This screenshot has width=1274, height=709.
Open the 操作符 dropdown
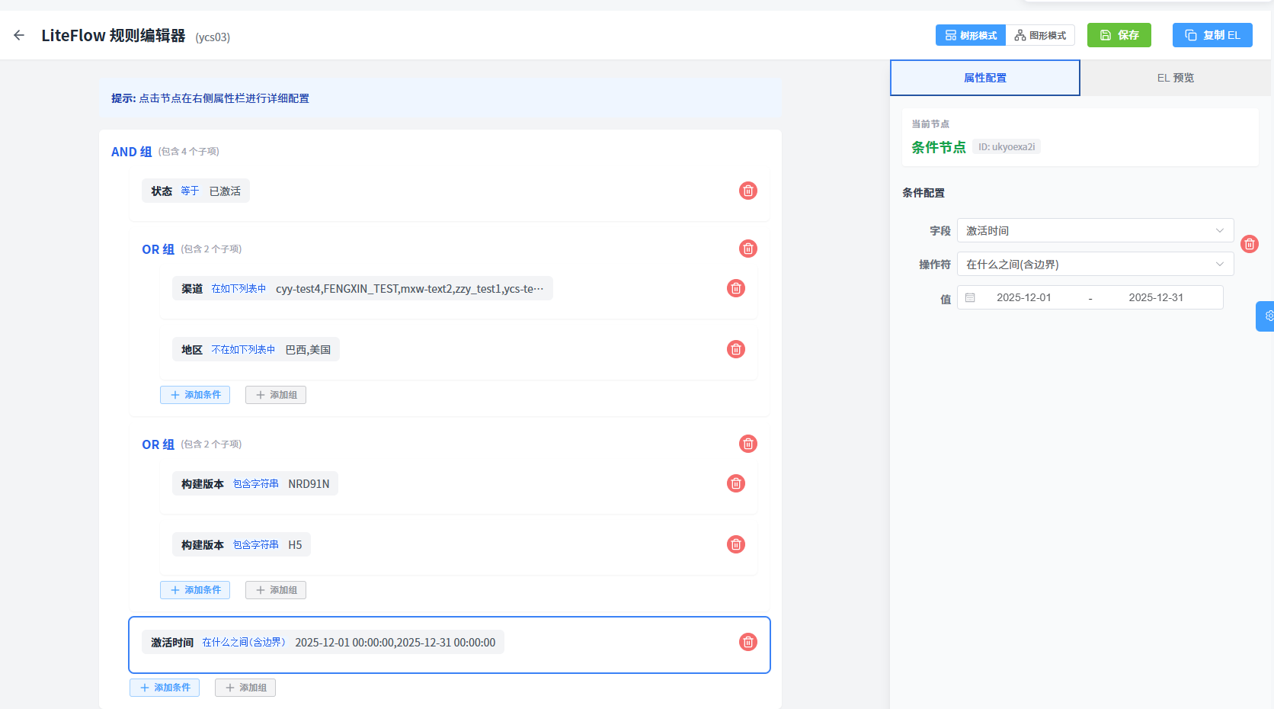1094,264
